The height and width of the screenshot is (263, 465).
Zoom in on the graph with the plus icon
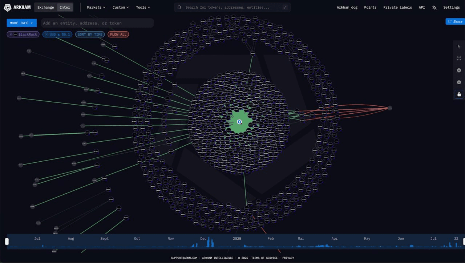[459, 70]
